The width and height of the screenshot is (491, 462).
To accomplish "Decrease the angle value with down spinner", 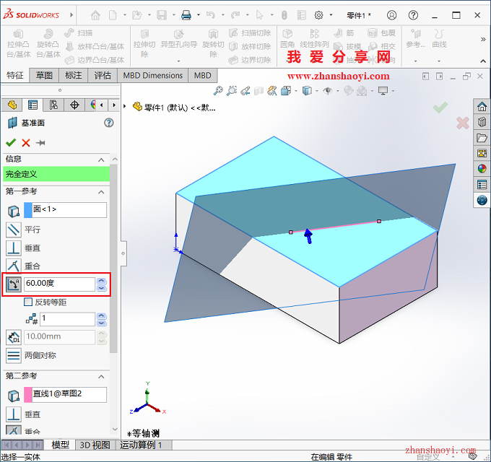I will click(102, 288).
